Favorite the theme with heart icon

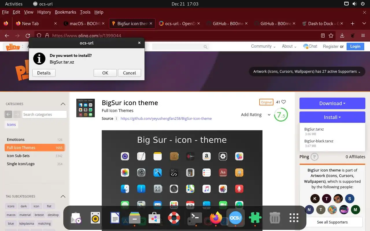[x=284, y=102]
